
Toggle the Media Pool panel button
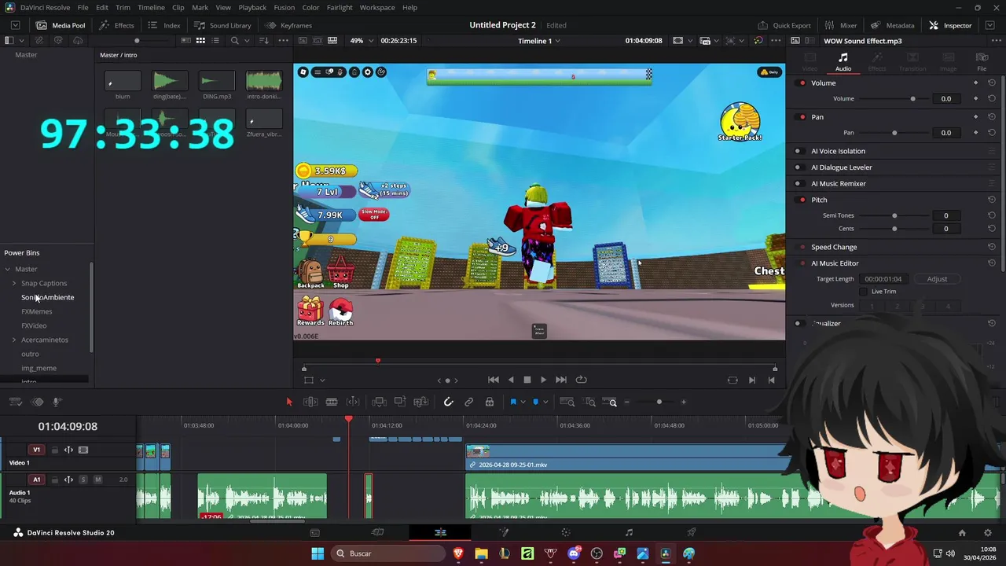[61, 25]
